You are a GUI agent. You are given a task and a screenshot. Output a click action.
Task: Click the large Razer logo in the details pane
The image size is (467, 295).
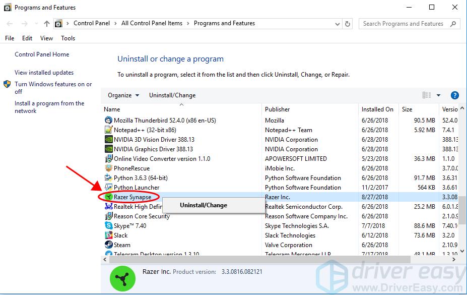[x=122, y=278]
